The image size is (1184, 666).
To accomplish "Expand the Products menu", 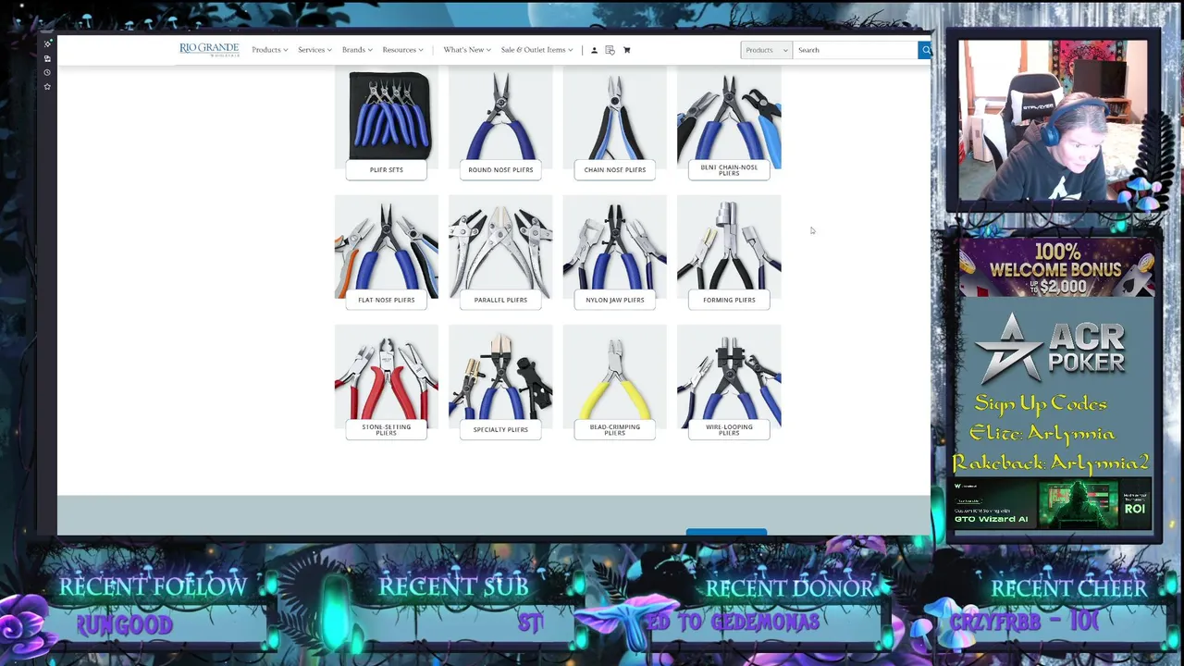I will pyautogui.click(x=269, y=50).
